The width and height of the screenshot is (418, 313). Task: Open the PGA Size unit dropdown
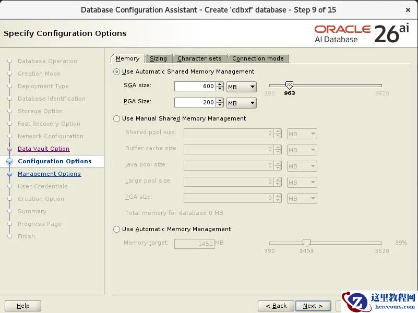click(242, 103)
